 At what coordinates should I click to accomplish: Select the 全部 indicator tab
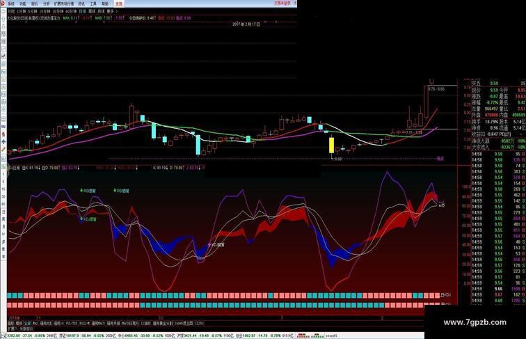pos(28,323)
